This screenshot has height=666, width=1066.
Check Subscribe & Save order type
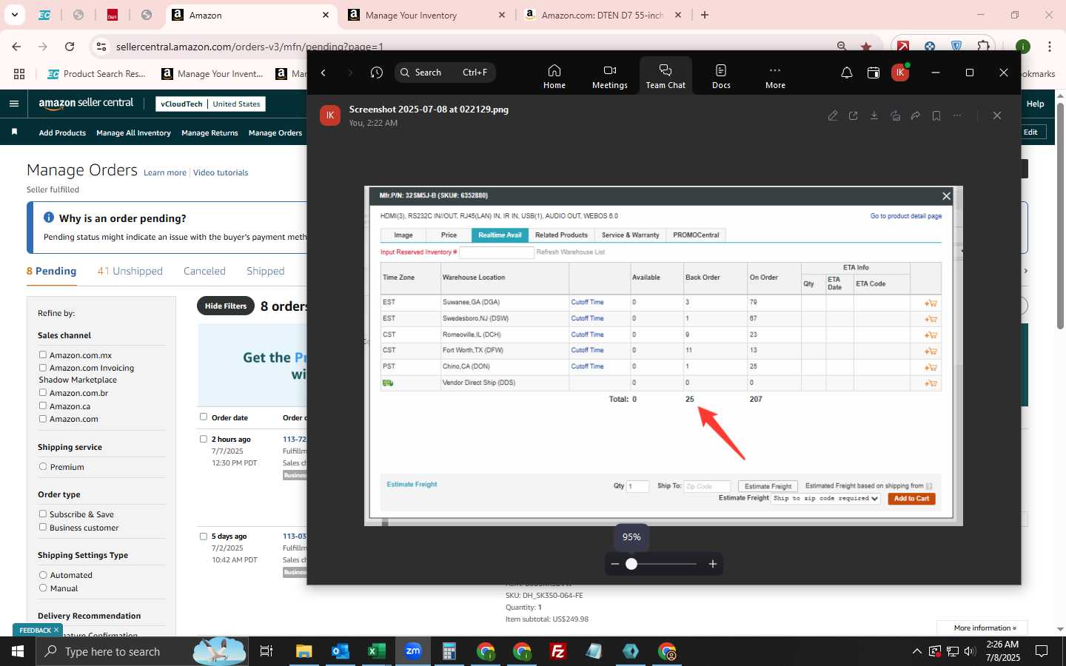click(x=43, y=514)
